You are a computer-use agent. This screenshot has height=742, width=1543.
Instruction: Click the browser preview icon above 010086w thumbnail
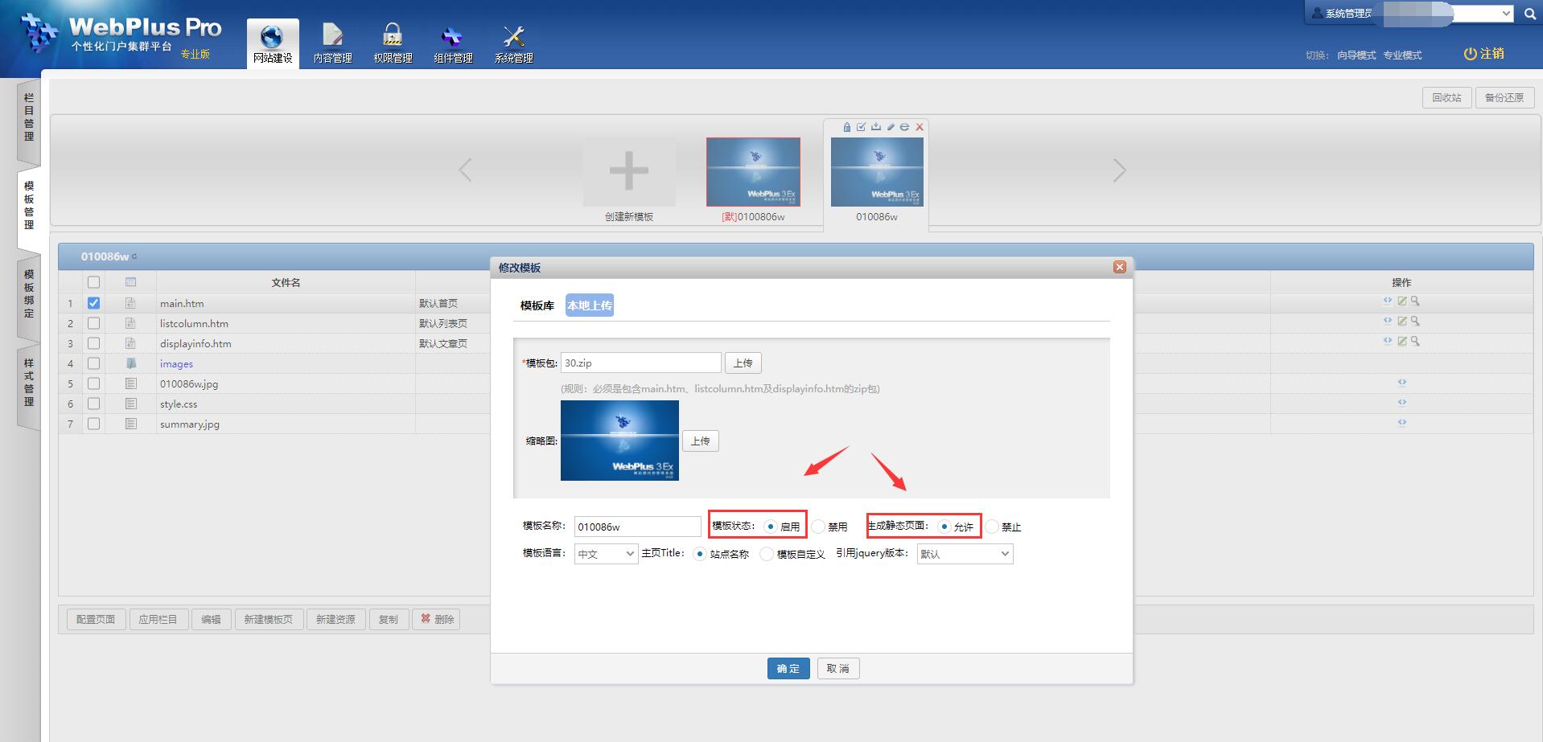point(904,127)
